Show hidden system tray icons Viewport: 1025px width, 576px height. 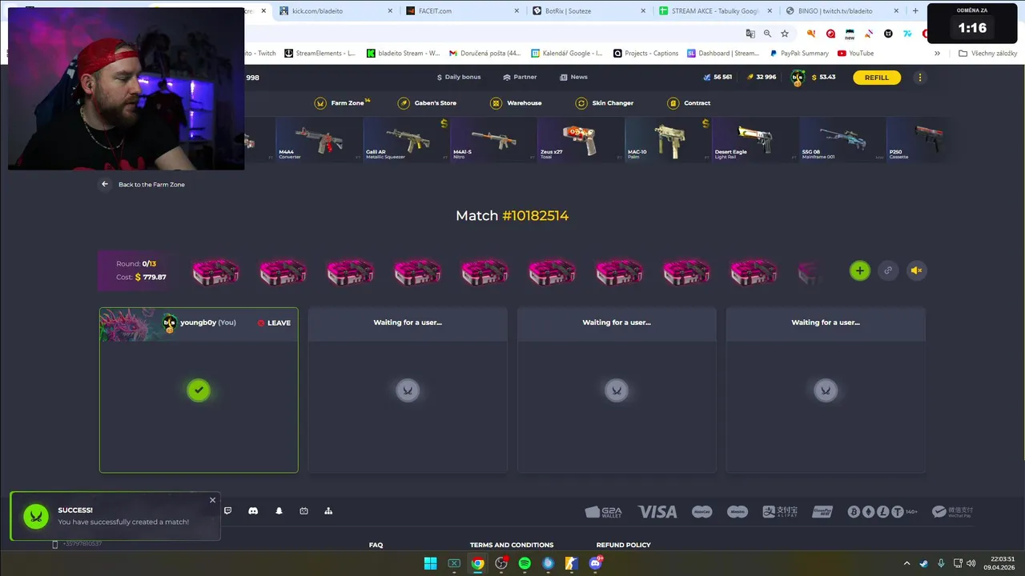(906, 563)
